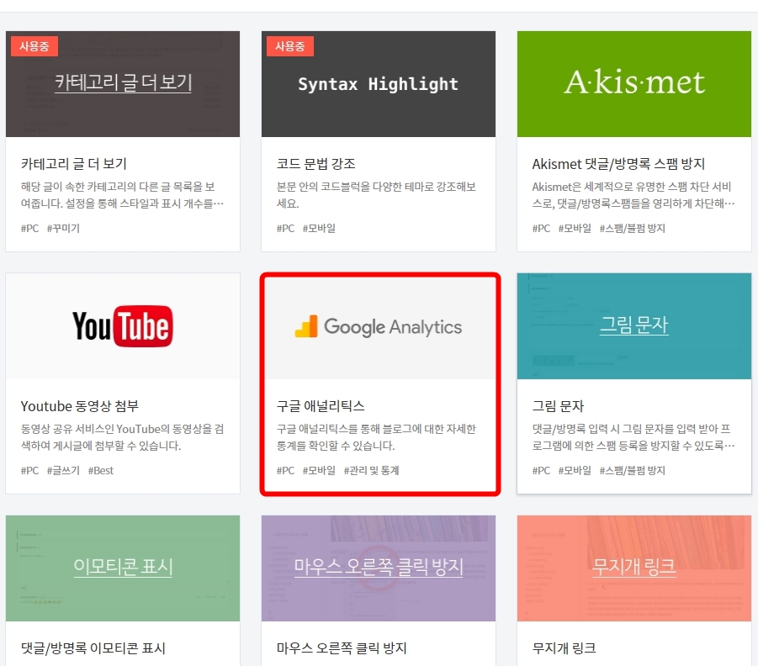This screenshot has width=758, height=666.
Task: Click #모바일 tag on 코드 문법 강조 card
Action: pyautogui.click(x=319, y=228)
